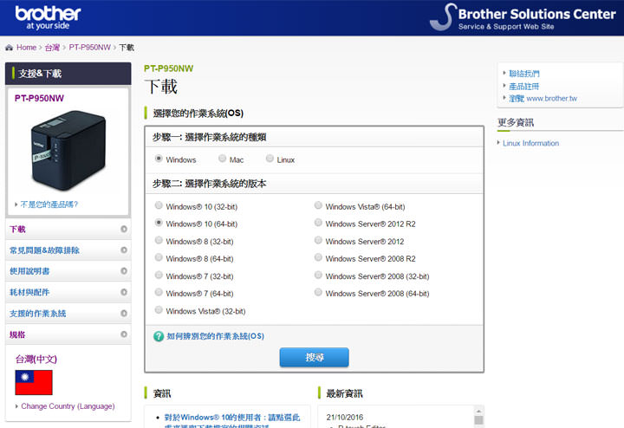Click the arrow icon beside 下載 sidebar item

tap(124, 229)
